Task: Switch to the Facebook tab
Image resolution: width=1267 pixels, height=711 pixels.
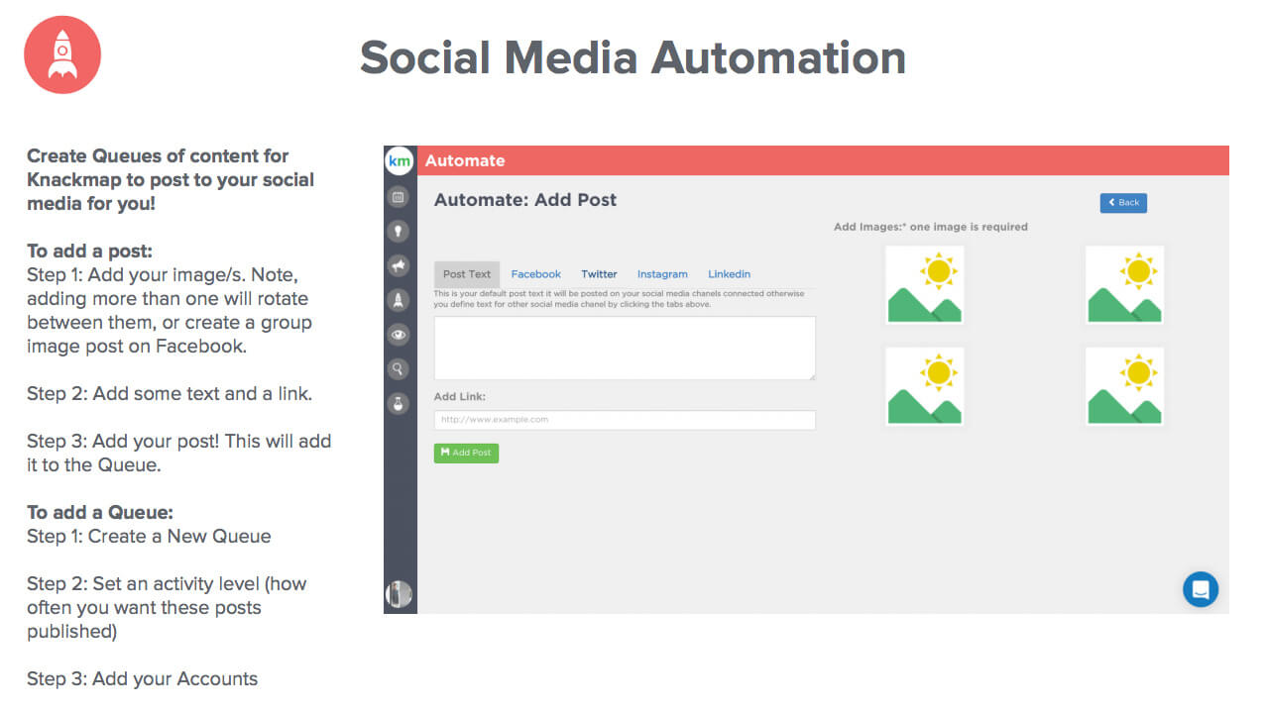Action: pyautogui.click(x=535, y=274)
